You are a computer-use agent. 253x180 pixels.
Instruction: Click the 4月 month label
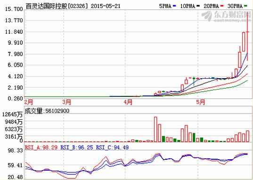click(128, 102)
